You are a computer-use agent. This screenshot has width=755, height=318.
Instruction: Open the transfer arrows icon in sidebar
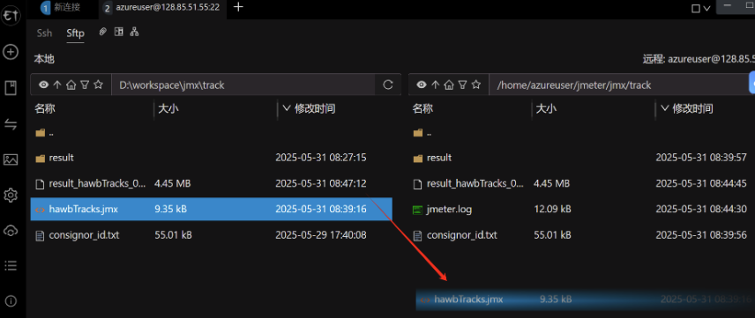tap(11, 124)
